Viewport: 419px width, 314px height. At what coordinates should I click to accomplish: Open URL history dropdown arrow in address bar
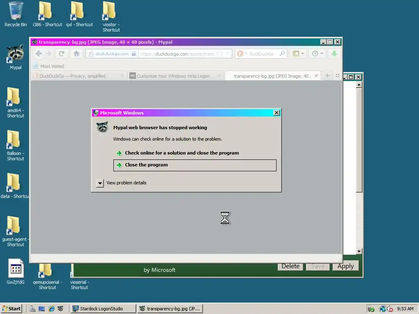228,54
